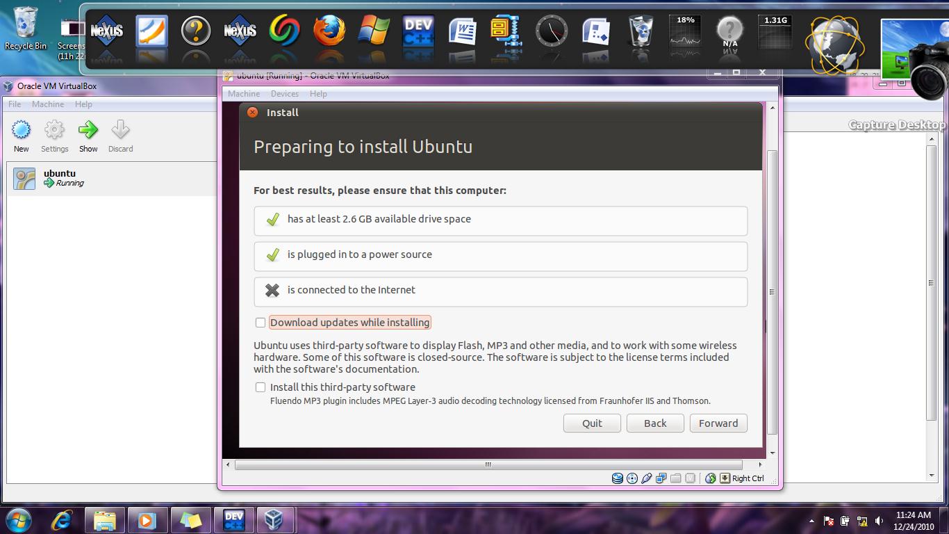Image resolution: width=949 pixels, height=534 pixels.
Task: Click the Windows Start button
Action: [x=18, y=519]
